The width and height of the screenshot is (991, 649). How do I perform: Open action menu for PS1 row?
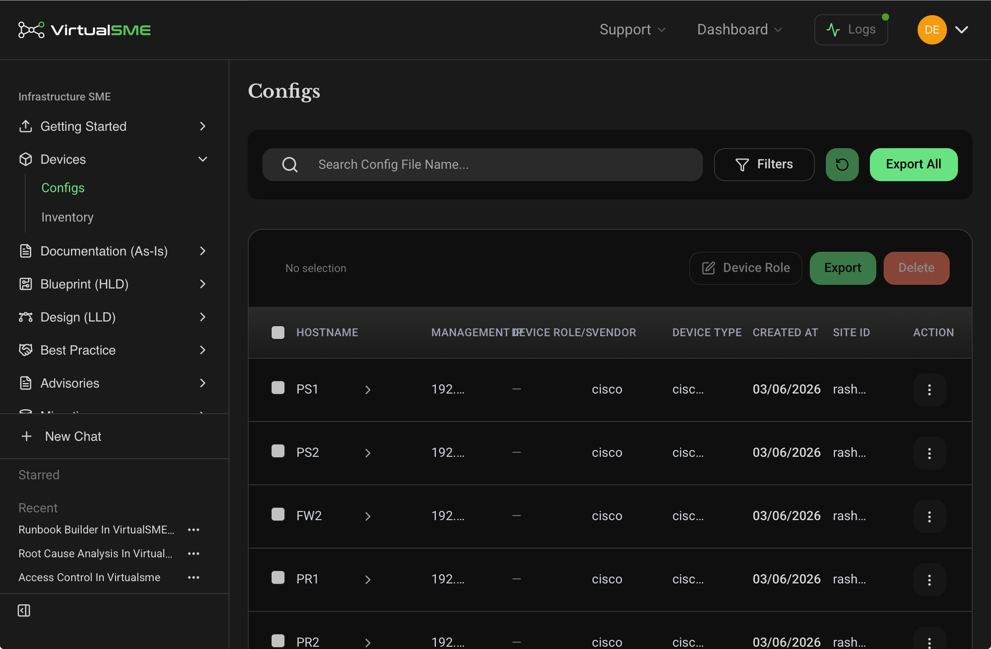(x=930, y=390)
